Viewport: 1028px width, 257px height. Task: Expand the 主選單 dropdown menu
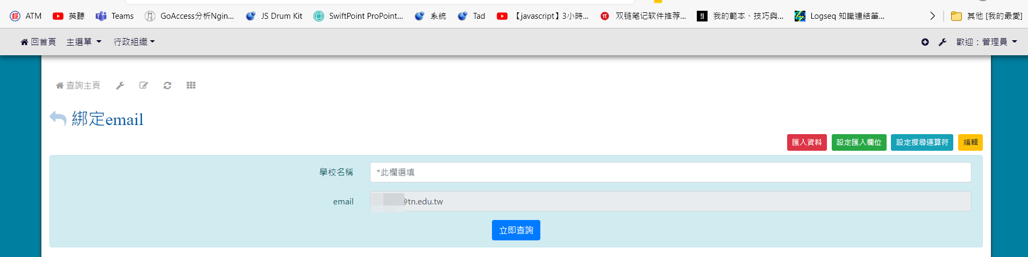point(84,42)
